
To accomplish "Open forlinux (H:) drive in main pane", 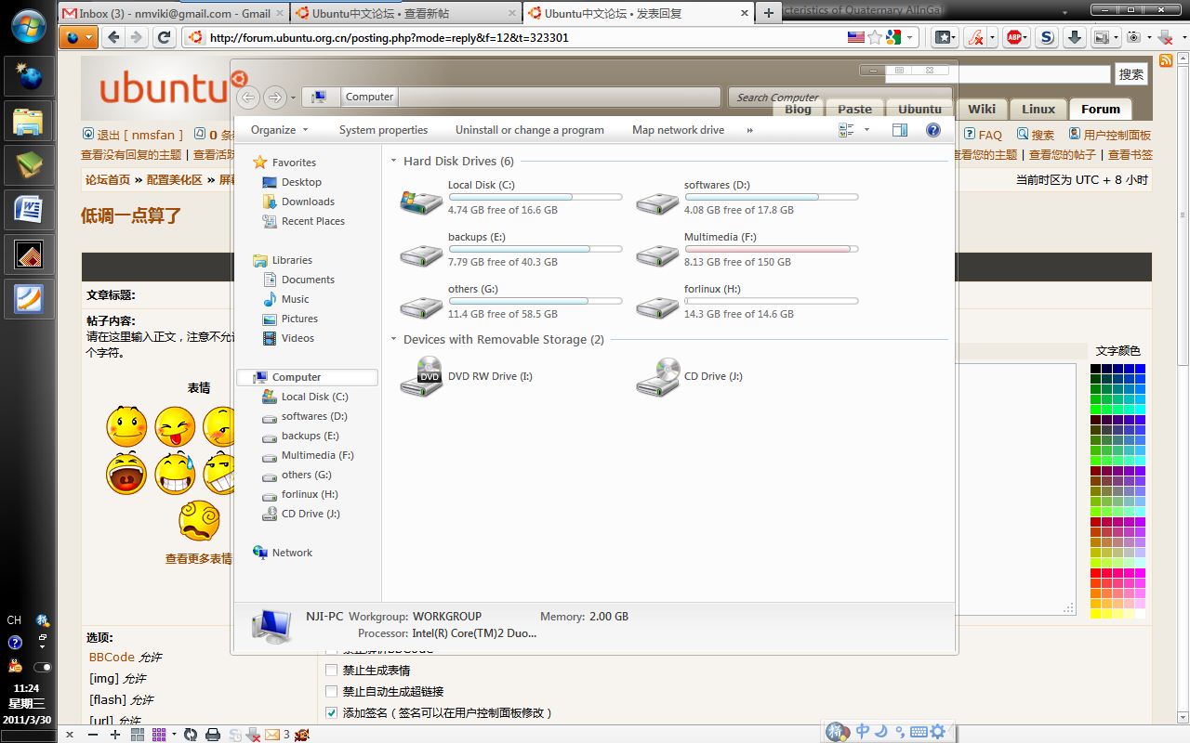I will [657, 306].
